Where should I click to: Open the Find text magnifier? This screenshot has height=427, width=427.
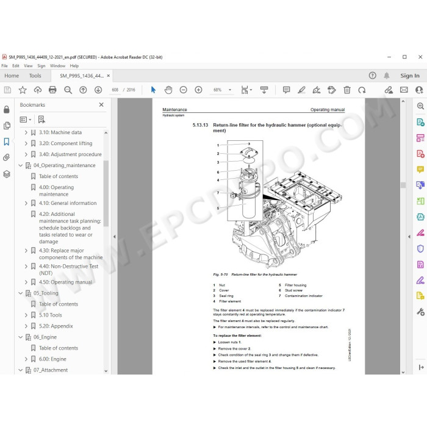coord(68,90)
